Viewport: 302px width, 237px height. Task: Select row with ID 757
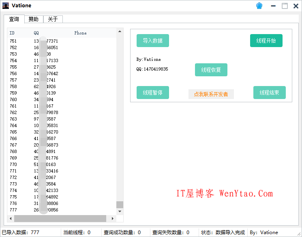(62, 80)
